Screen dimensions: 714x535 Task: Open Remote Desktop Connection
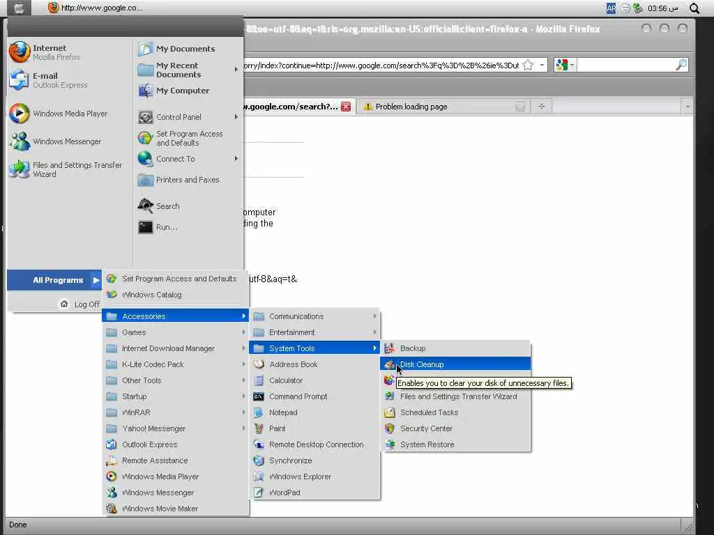pos(314,444)
